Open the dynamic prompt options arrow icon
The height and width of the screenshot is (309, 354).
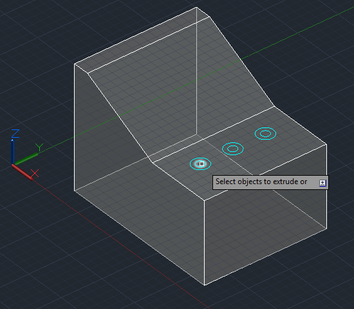click(322, 183)
